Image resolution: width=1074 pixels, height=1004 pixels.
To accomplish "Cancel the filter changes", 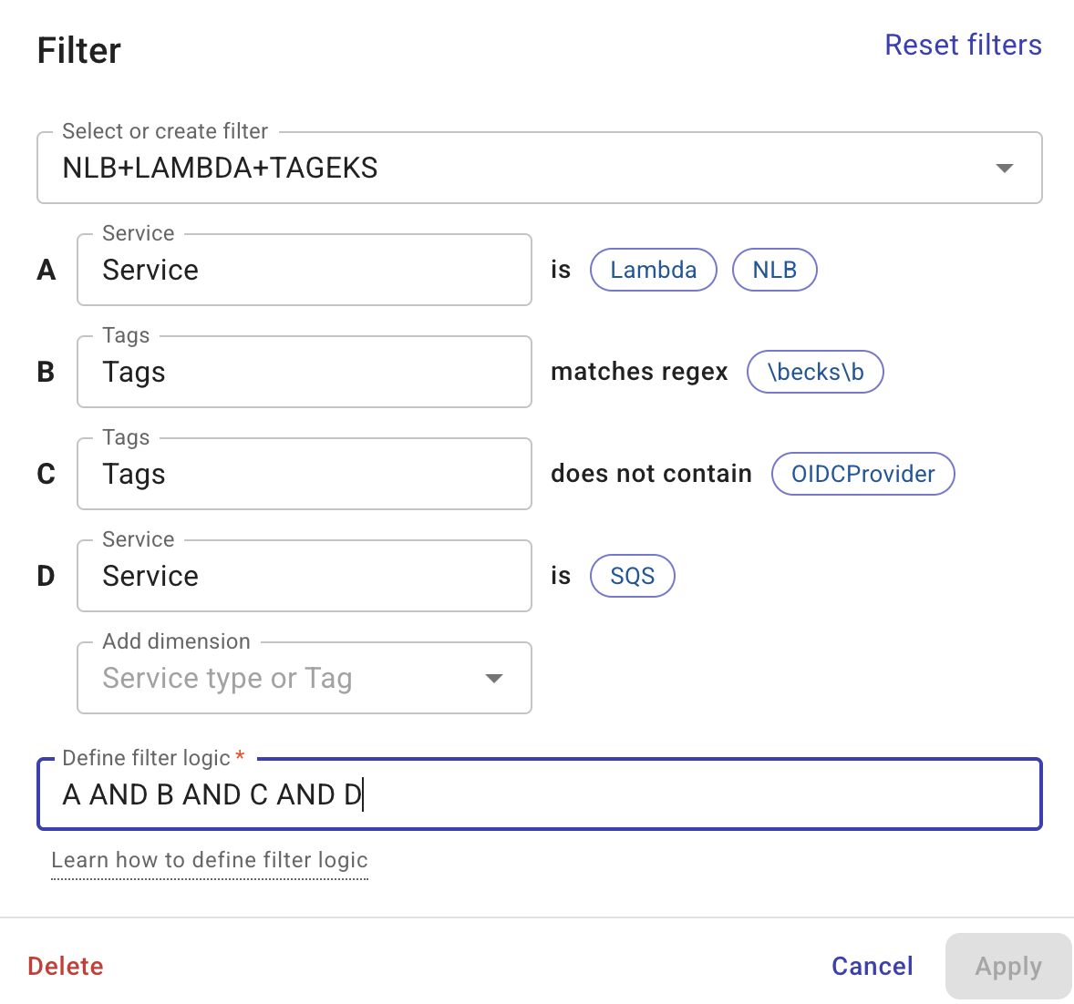I will tap(872, 966).
